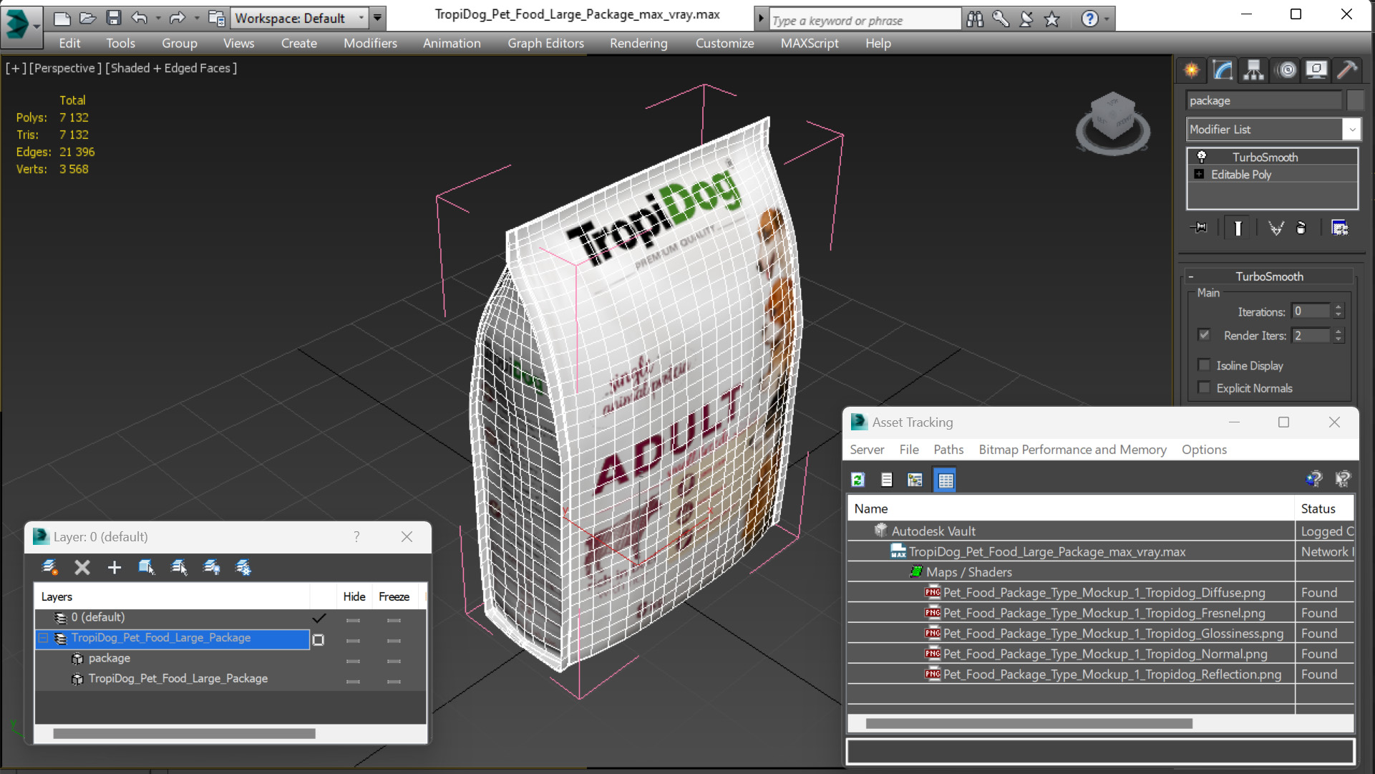Click the Render Iters spinner arrows

coord(1338,335)
